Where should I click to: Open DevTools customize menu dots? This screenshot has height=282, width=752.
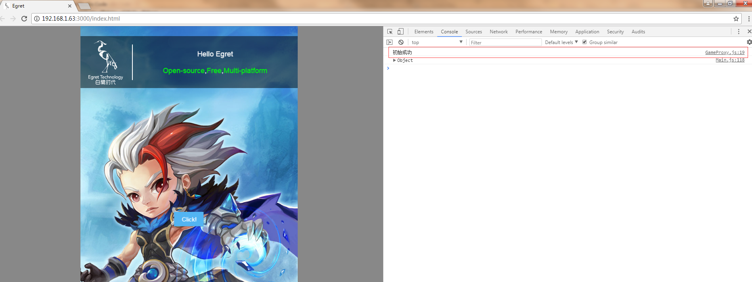[739, 32]
